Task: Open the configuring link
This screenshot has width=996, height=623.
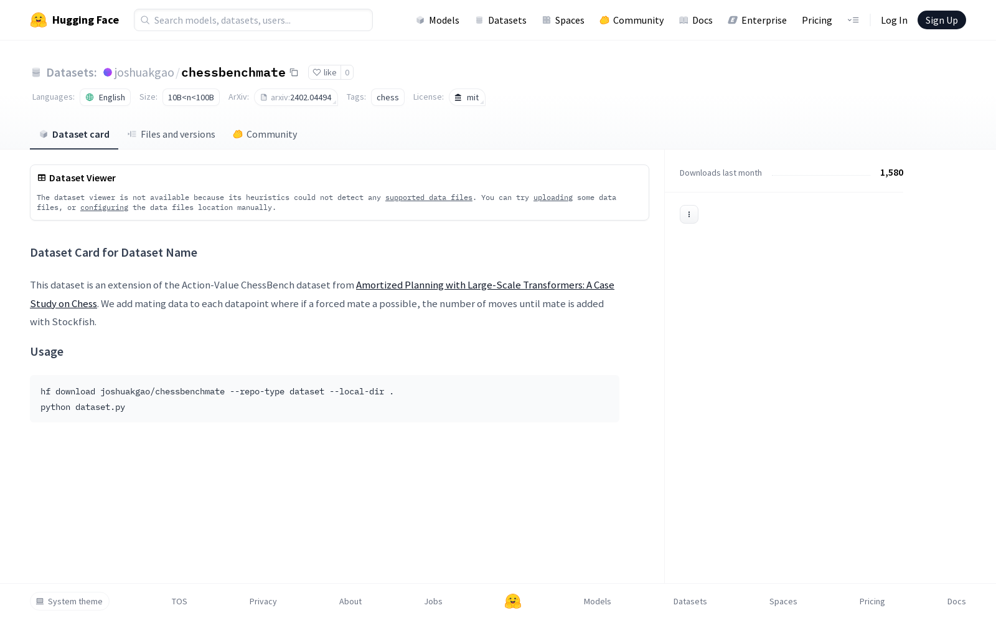Action: pos(104,207)
